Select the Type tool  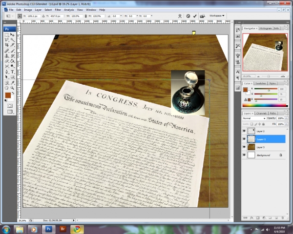pyautogui.click(x=12, y=72)
